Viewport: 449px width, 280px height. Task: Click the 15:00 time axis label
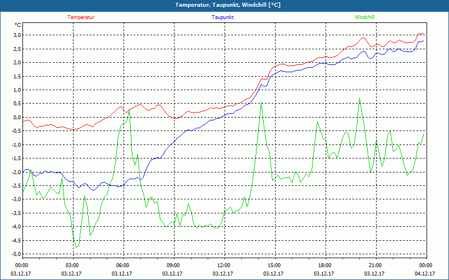[275, 265]
